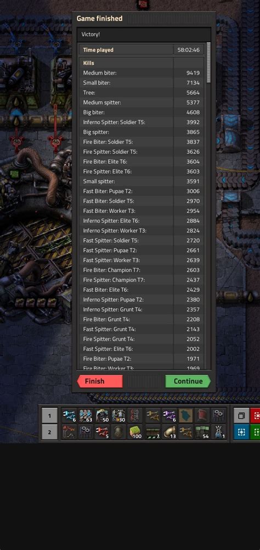Screen dimensions: 260x550
Task: Pick the quickbar item with count 30
Action: pyautogui.click(x=119, y=415)
